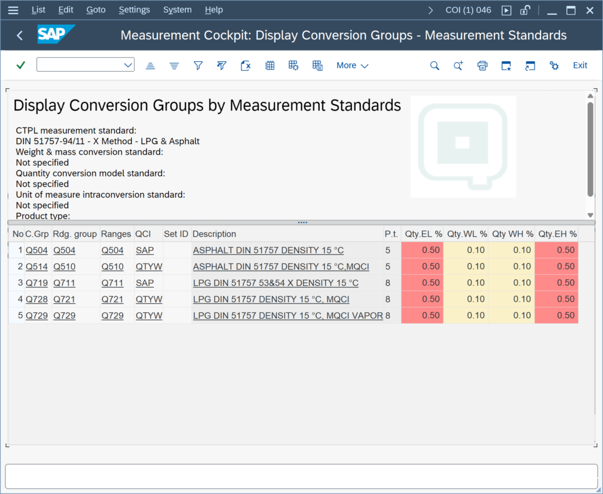This screenshot has height=494, width=603.
Task: Open C.Grp link Q504 in row 1
Action: [37, 251]
